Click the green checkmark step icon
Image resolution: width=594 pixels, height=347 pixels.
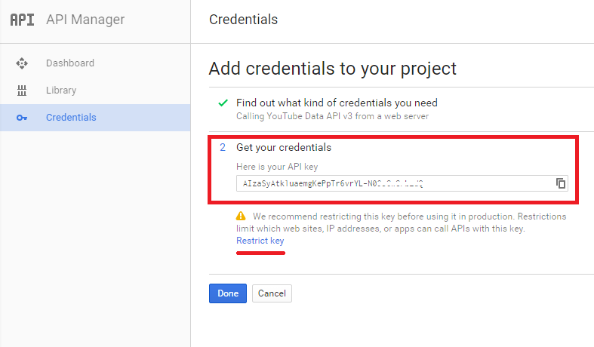point(223,103)
